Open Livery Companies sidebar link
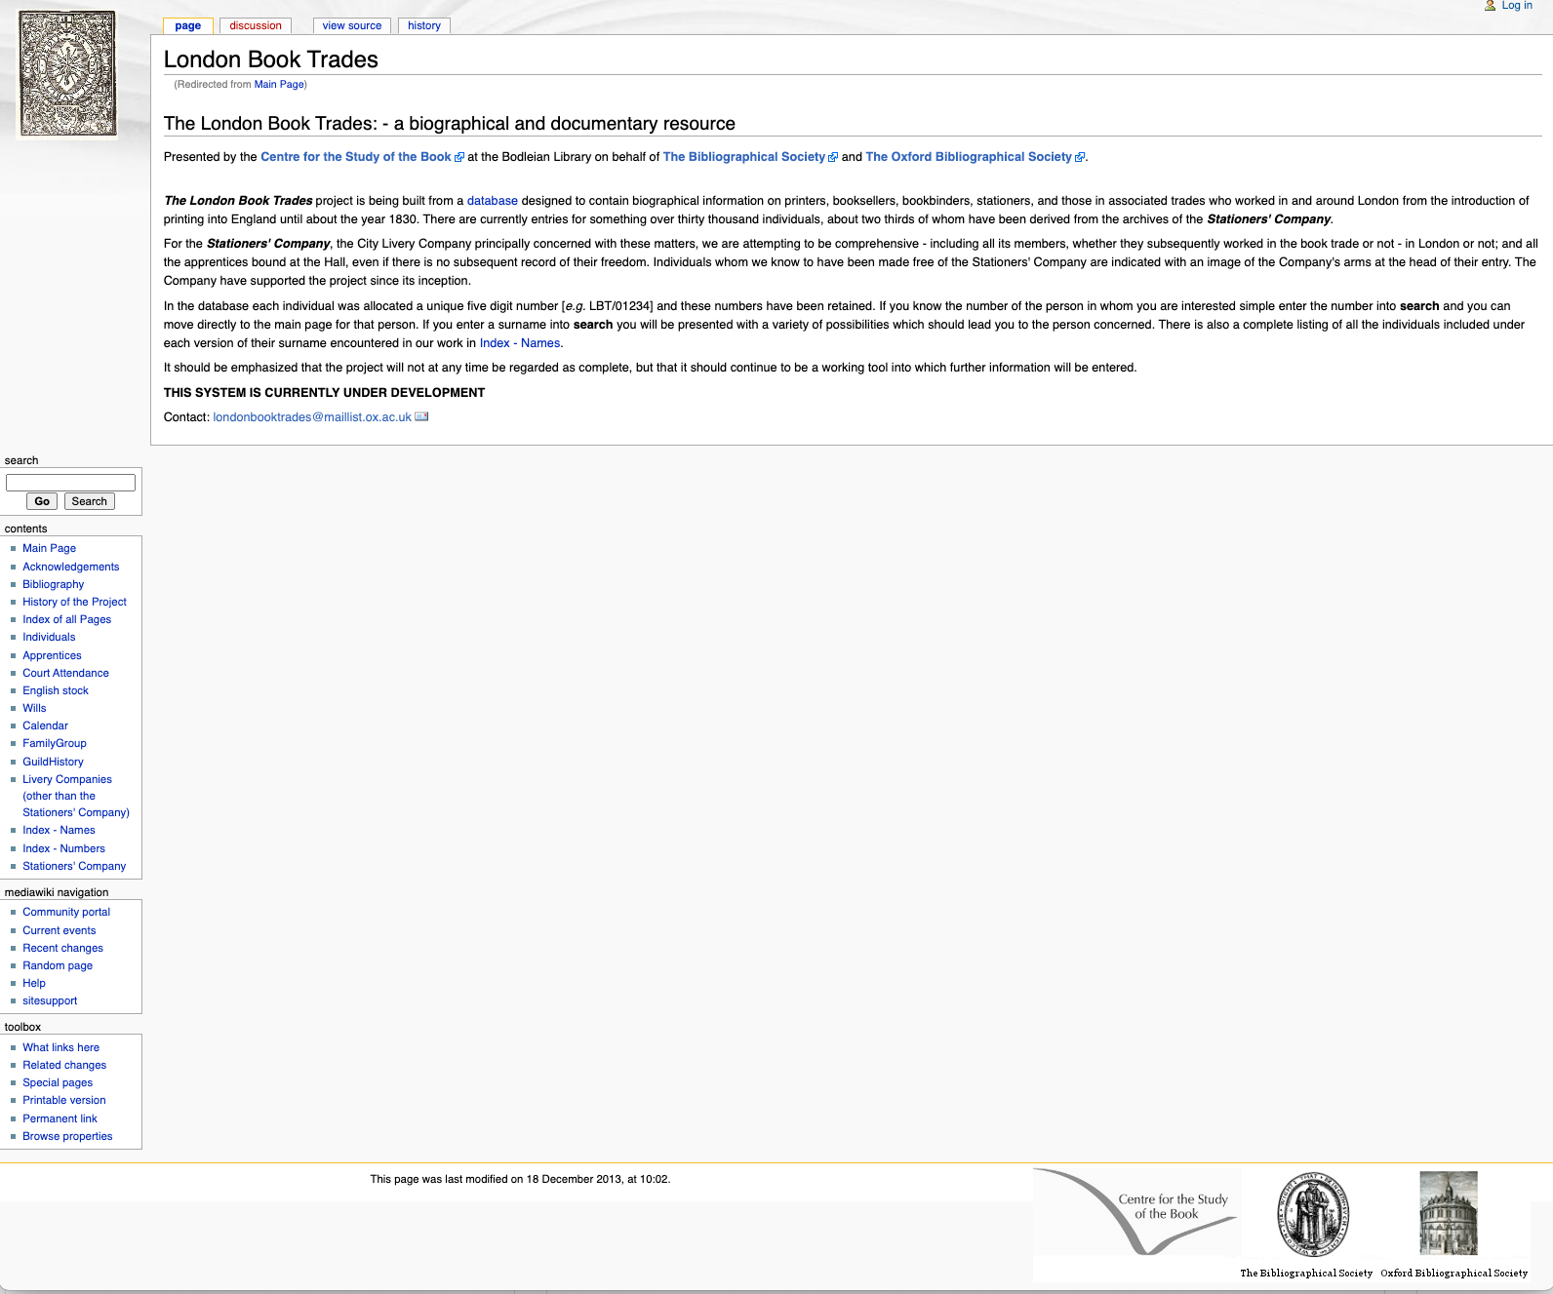This screenshot has width=1553, height=1294. [76, 796]
